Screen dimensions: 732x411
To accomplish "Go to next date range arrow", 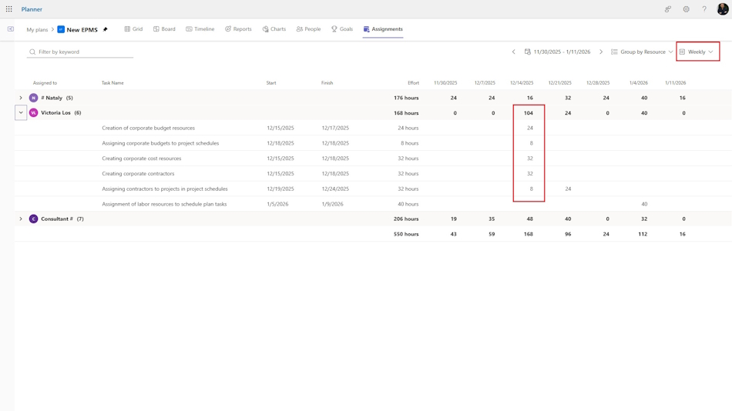I will tap(601, 52).
